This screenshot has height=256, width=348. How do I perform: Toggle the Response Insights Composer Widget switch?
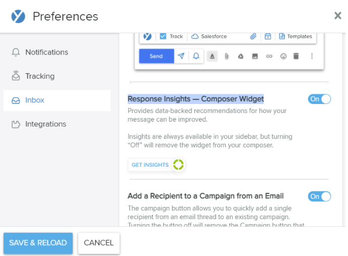(x=319, y=99)
